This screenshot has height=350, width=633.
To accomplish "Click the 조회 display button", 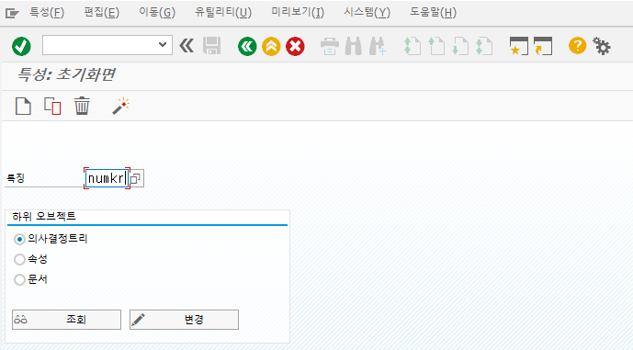I will tap(67, 320).
